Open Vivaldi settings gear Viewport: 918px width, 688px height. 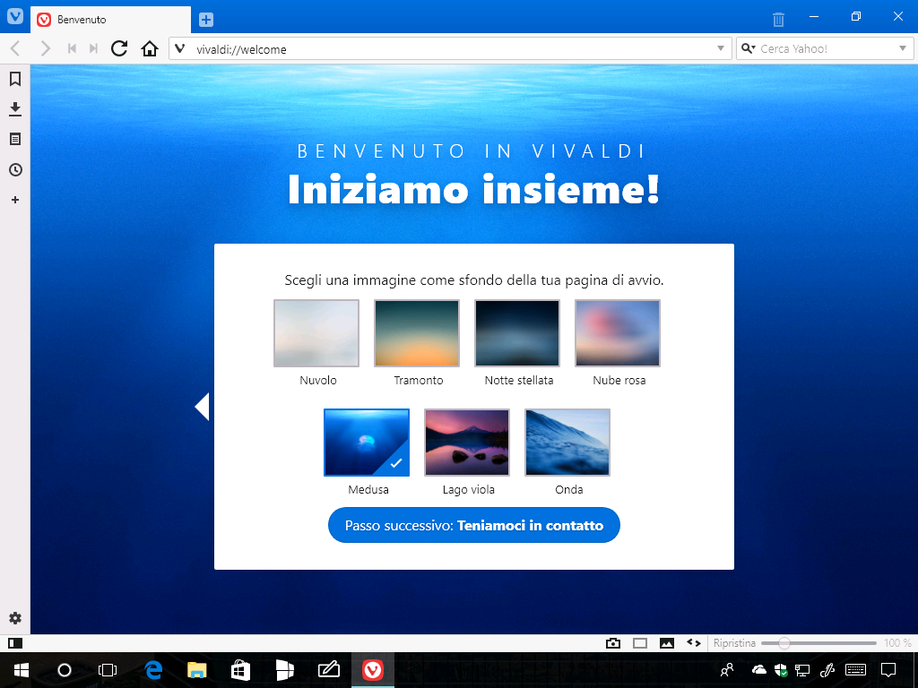(x=15, y=618)
